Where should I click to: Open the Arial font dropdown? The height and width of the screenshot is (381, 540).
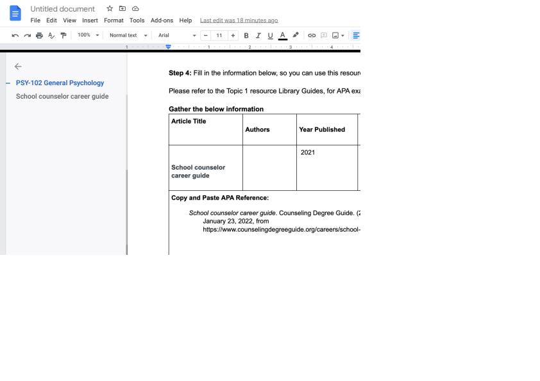(x=177, y=36)
